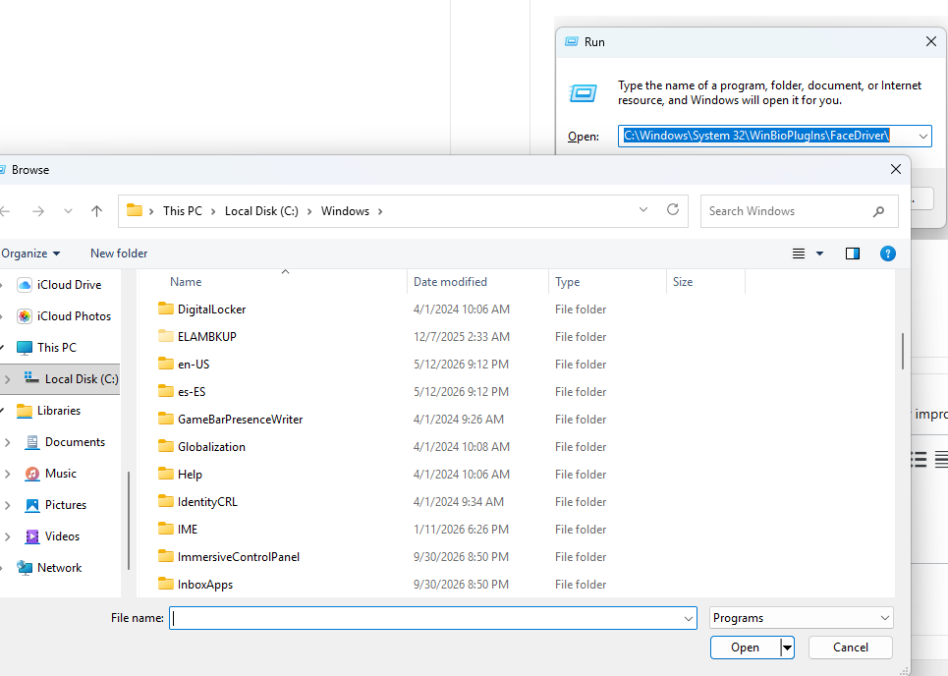Viewport: 948px width, 676px height.
Task: Refresh the Windows folder listing
Action: coord(672,210)
